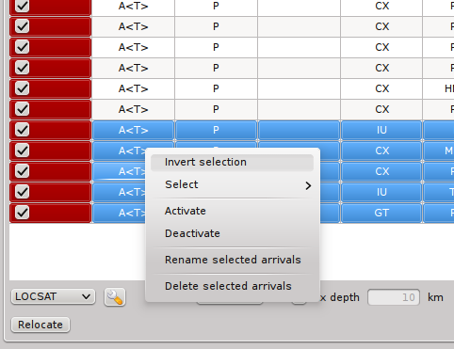Choose Delete selected arrivals
The width and height of the screenshot is (454, 349).
(x=233, y=286)
